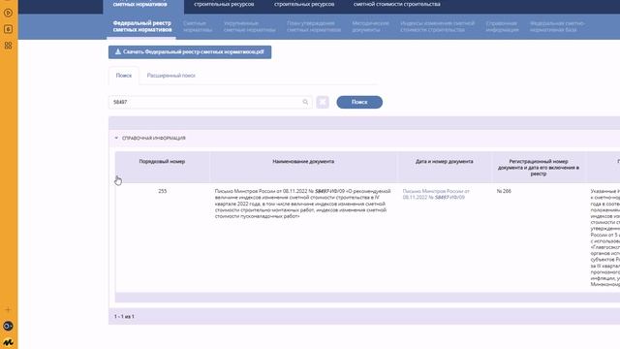
Task: Click the play icon in the orange sidebar
Action: pos(8,13)
